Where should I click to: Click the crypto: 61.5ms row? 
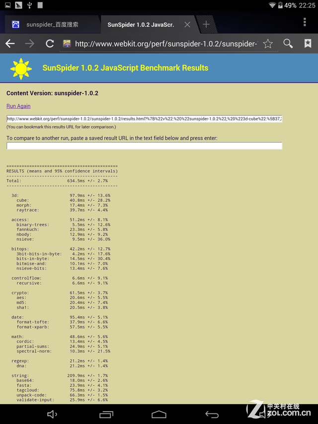pyautogui.click(x=60, y=293)
